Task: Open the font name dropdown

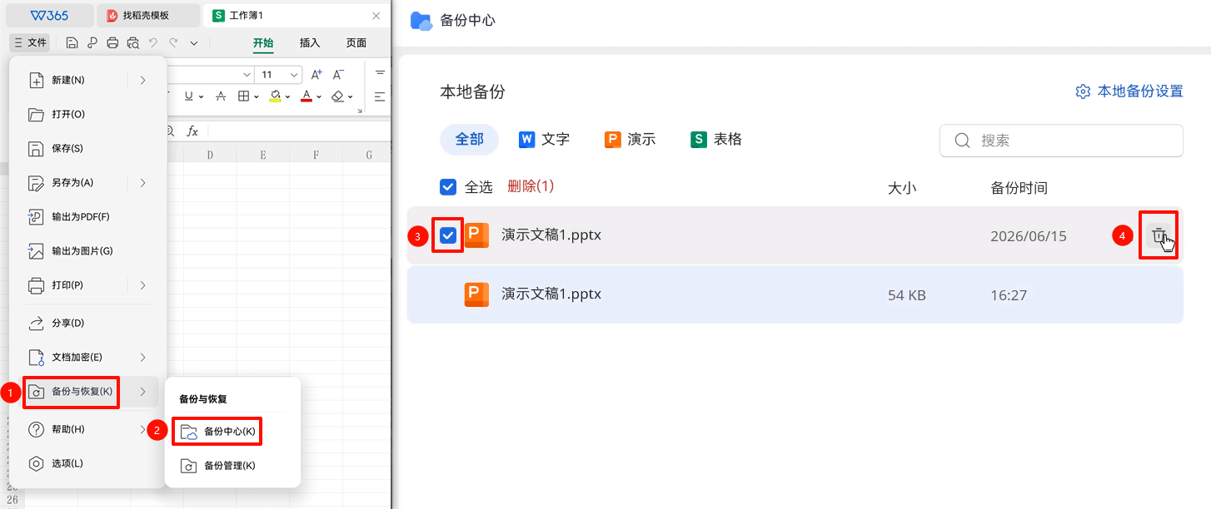Action: pos(247,75)
